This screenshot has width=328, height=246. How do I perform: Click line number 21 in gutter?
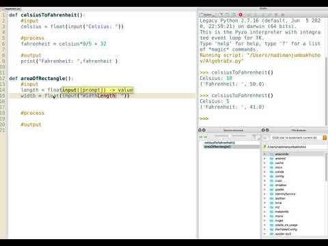tap(3, 131)
